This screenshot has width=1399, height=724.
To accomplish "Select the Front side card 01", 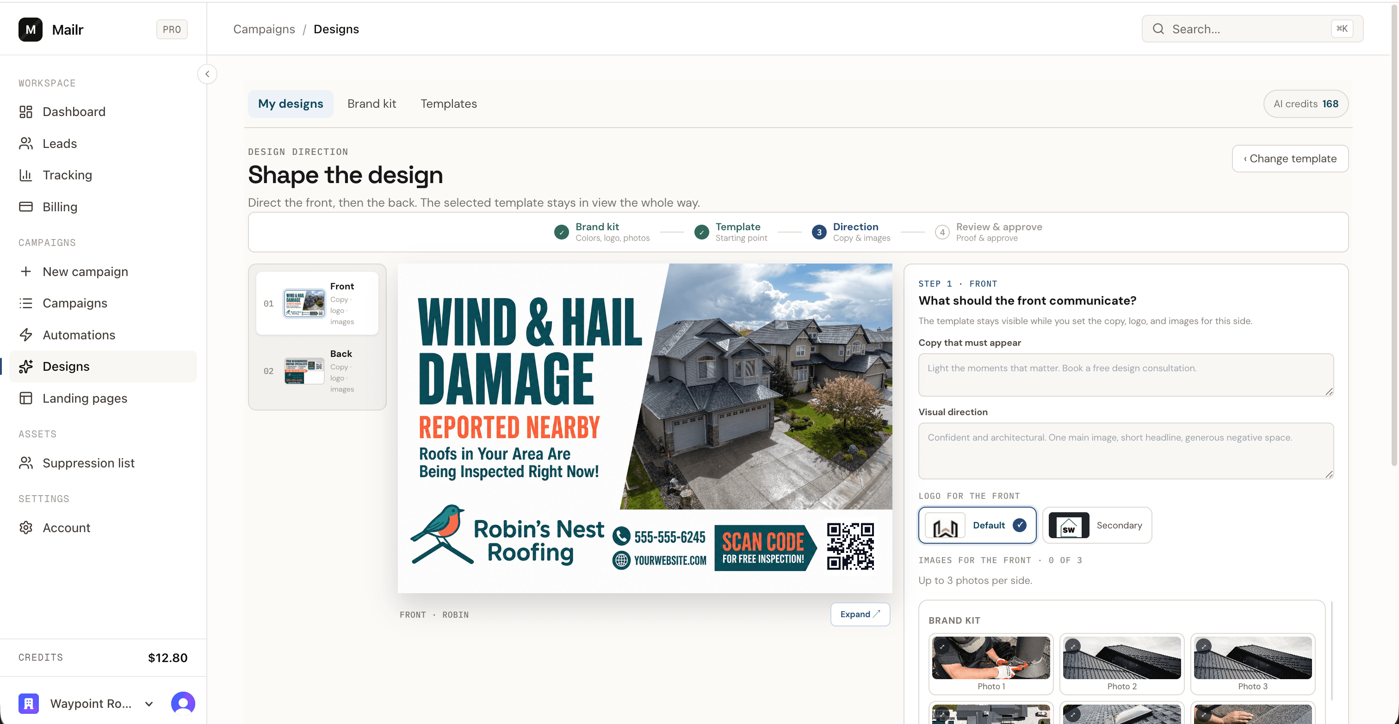I will 317,303.
